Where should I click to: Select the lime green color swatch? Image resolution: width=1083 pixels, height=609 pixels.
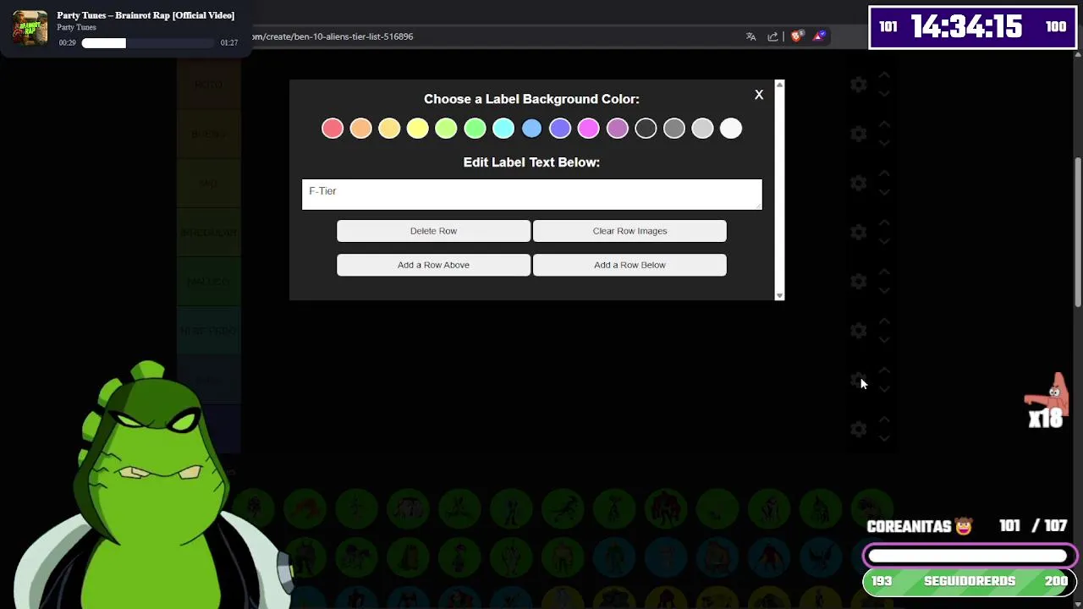(446, 129)
